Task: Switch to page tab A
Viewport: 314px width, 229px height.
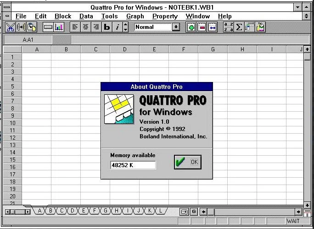Action: [x=39, y=211]
